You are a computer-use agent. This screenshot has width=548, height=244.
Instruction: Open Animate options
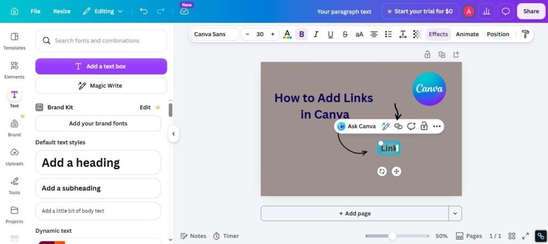[467, 34]
